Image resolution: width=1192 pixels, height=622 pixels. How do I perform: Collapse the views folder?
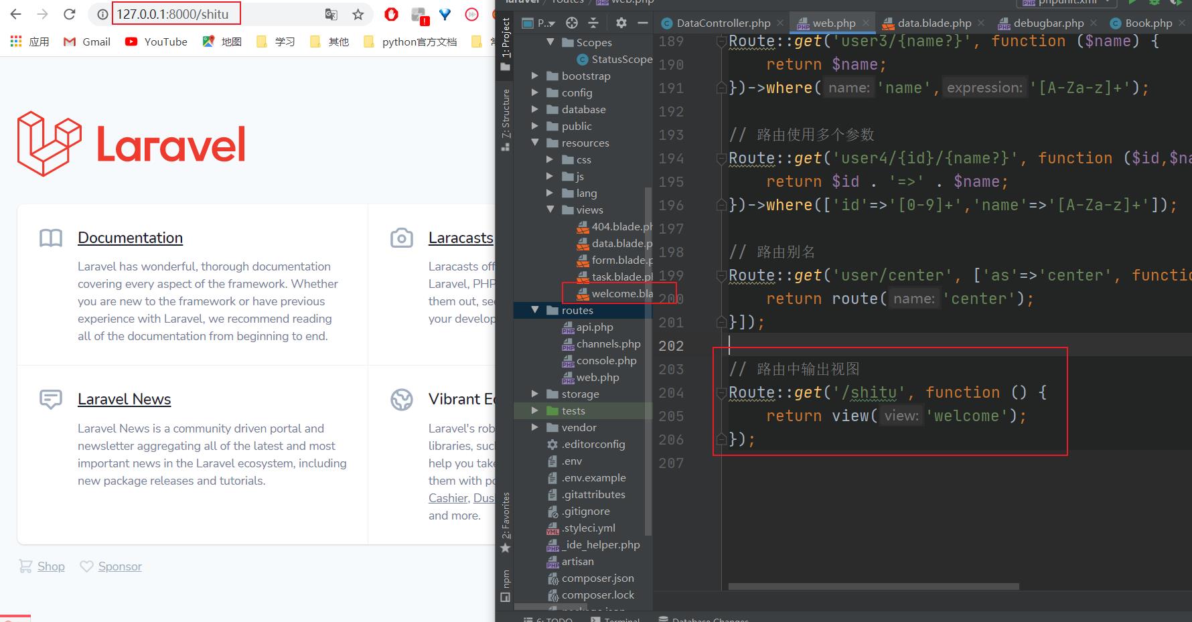tap(550, 210)
